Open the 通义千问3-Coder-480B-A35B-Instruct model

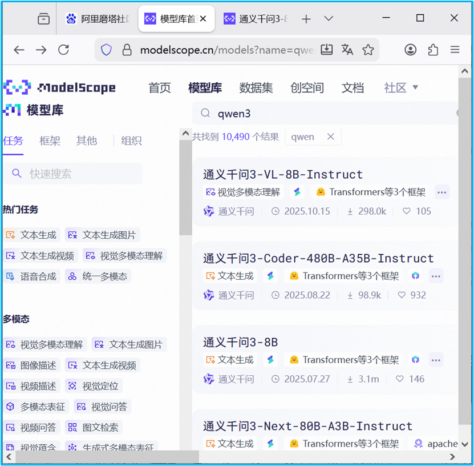pyautogui.click(x=318, y=258)
